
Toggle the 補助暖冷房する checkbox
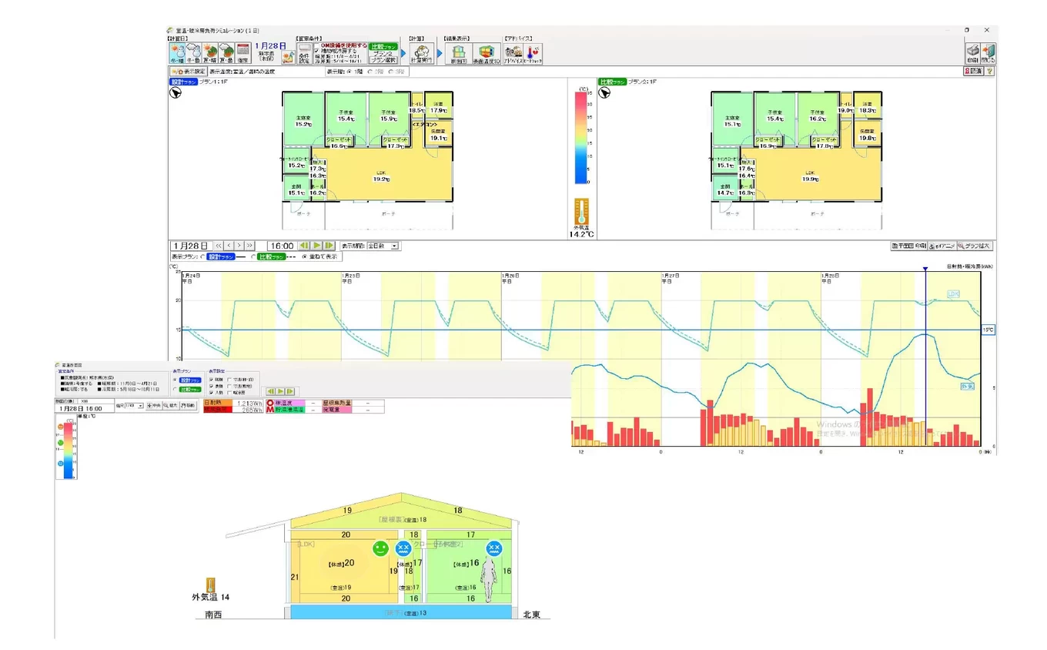click(316, 52)
